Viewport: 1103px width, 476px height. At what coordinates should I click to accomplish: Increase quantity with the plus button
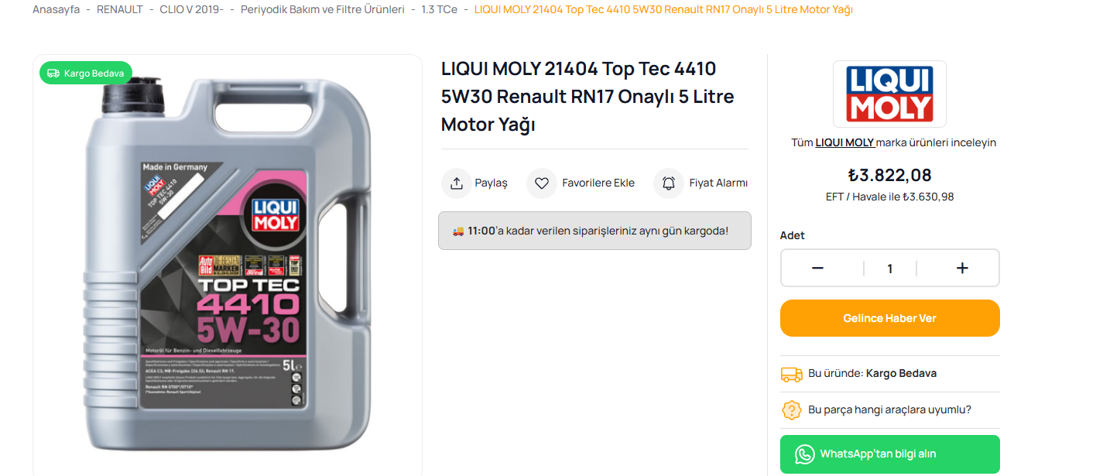(962, 269)
